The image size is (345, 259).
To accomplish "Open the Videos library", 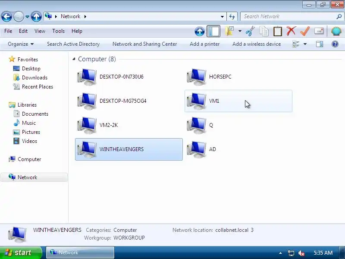I will (29, 141).
